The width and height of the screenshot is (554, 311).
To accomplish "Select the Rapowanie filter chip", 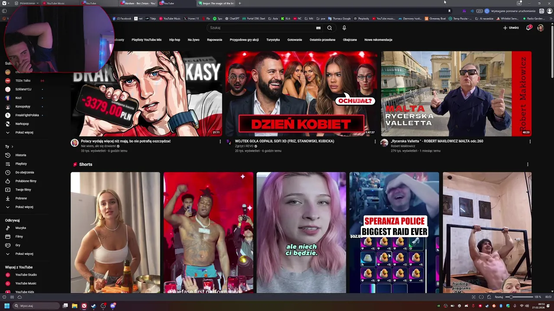I will coord(215,40).
